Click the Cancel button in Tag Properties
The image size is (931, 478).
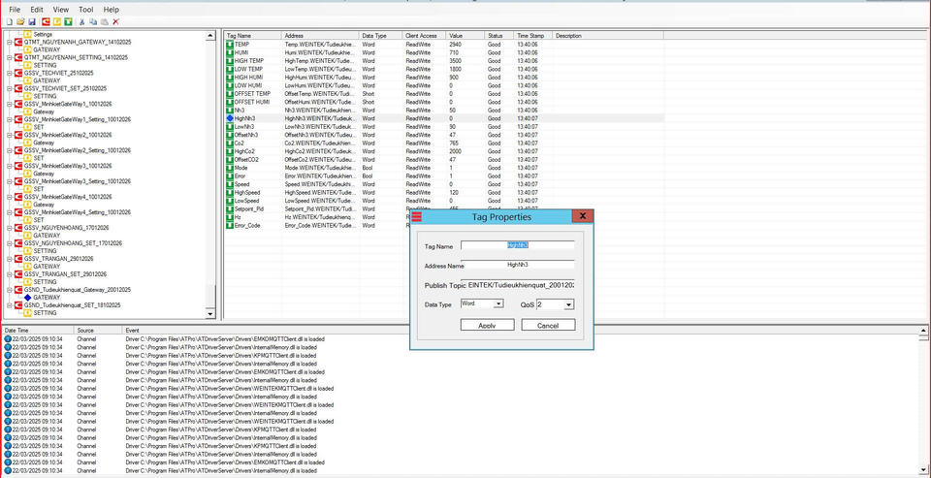coord(548,325)
